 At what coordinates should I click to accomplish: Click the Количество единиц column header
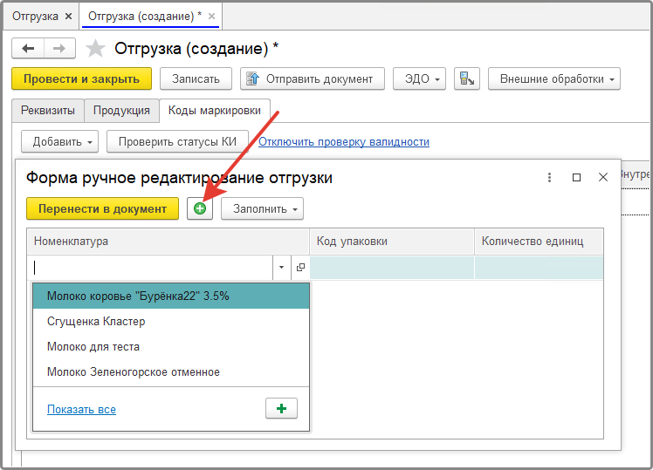click(x=539, y=242)
